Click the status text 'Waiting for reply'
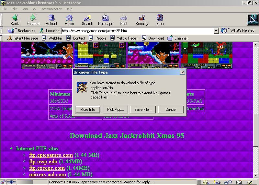This screenshot has height=185, width=259. [139, 182]
